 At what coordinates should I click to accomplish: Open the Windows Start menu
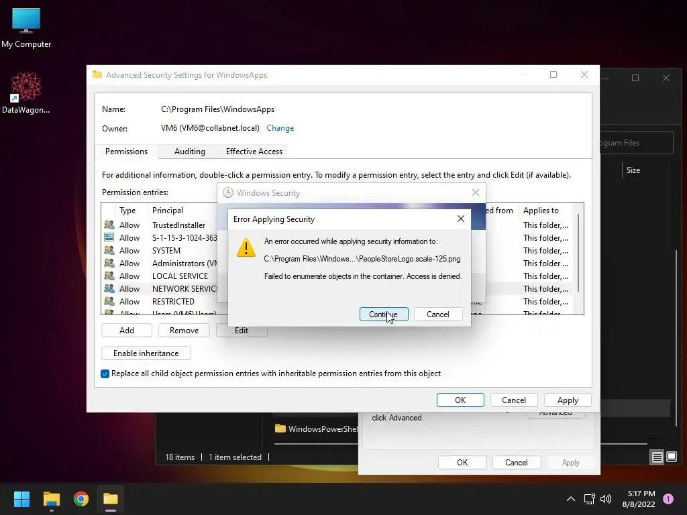(x=21, y=499)
